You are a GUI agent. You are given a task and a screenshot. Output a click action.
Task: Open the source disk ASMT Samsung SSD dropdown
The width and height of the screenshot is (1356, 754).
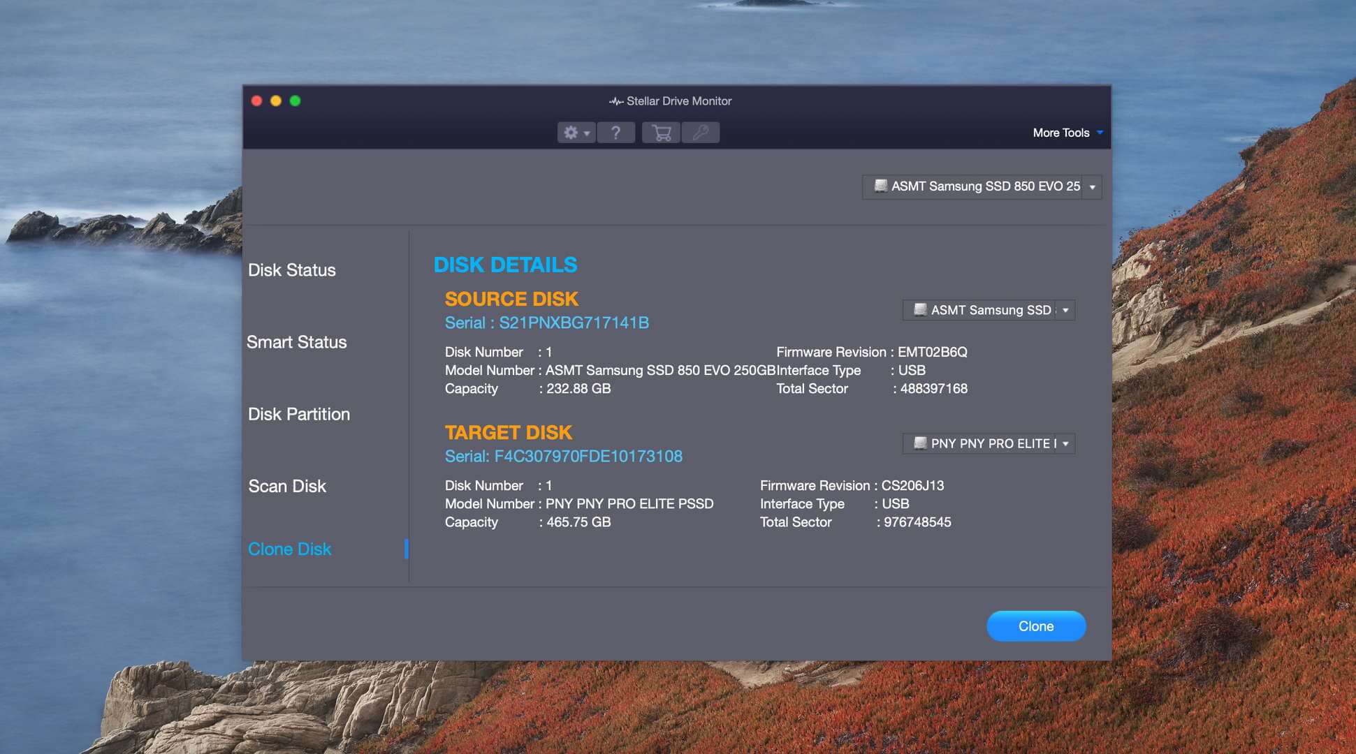click(988, 310)
